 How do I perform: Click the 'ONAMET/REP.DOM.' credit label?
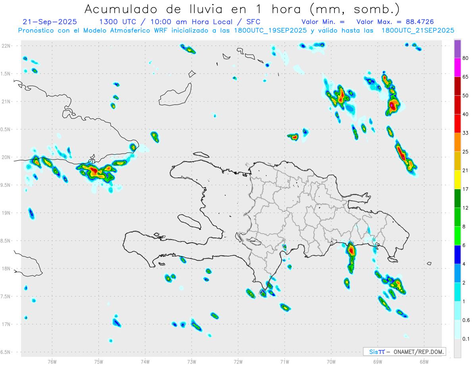[418, 352]
